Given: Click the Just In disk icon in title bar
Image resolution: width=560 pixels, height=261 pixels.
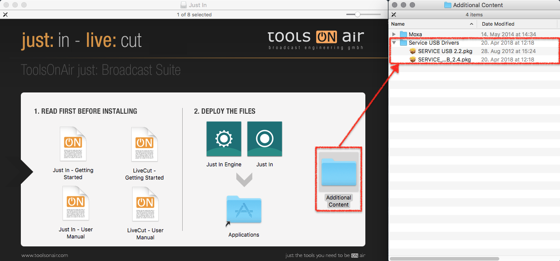Looking at the screenshot, I should tap(184, 5).
